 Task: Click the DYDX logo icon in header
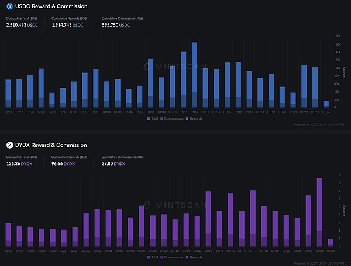tap(9, 145)
